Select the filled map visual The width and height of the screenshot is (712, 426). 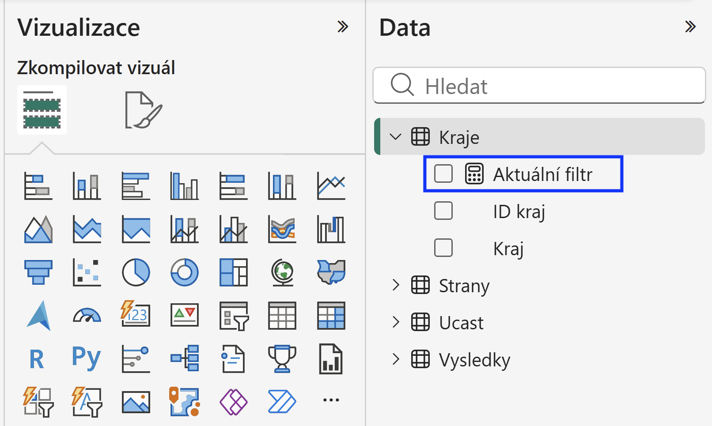331,272
